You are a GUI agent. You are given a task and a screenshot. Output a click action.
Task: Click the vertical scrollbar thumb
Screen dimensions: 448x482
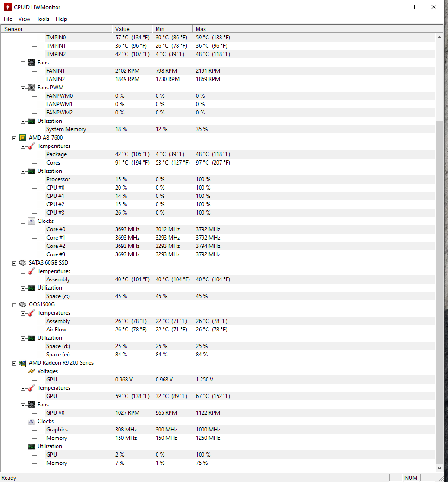tap(439, 292)
